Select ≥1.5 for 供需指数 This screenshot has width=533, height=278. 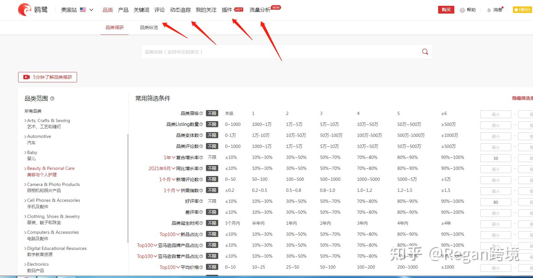click(446, 190)
